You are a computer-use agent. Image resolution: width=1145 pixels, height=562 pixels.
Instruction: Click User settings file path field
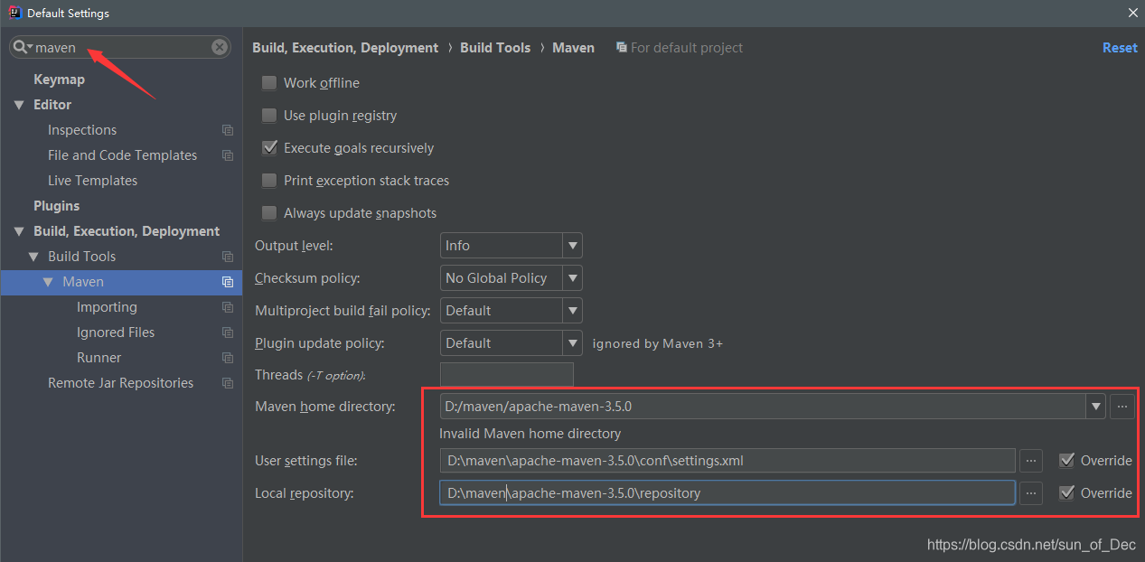point(727,461)
